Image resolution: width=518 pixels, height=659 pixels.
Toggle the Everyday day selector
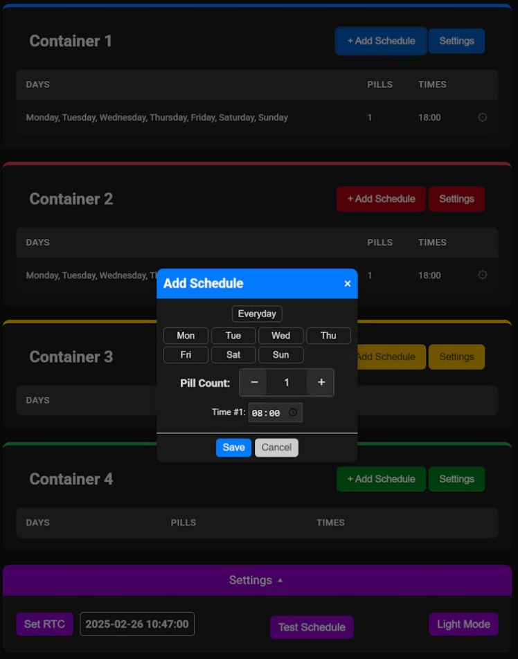point(257,314)
